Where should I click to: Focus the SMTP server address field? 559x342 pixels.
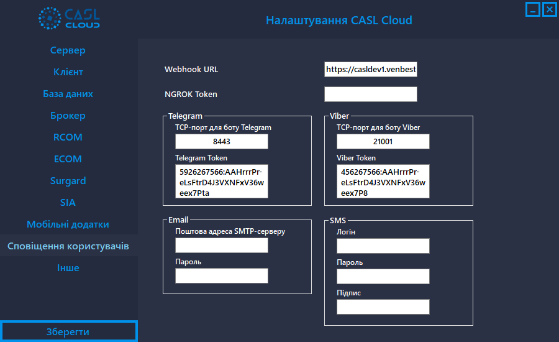tap(221, 245)
